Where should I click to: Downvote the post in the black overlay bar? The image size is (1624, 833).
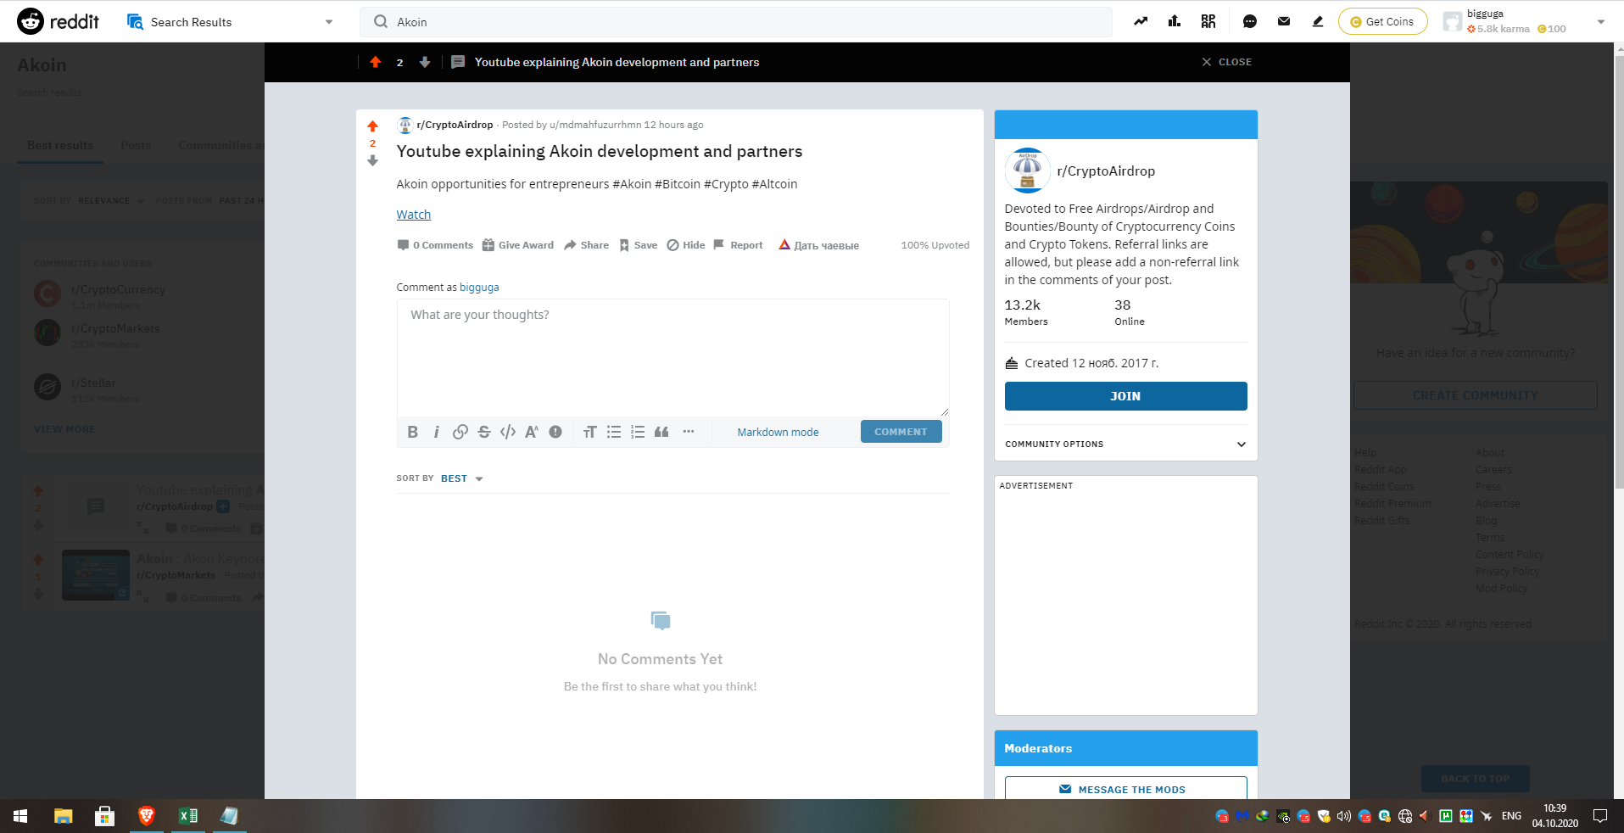[425, 62]
